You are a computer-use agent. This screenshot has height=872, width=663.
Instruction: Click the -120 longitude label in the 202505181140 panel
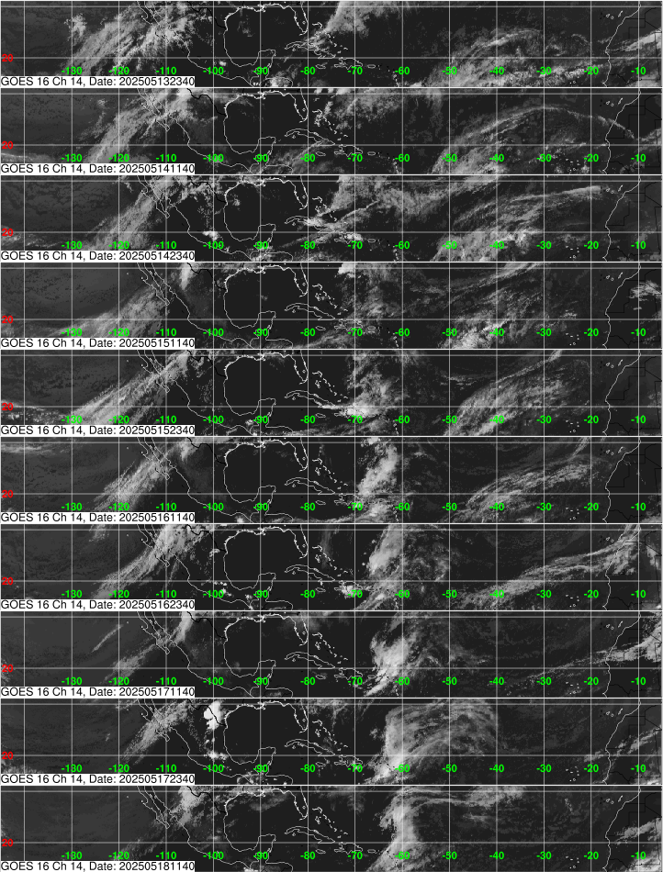(118, 855)
